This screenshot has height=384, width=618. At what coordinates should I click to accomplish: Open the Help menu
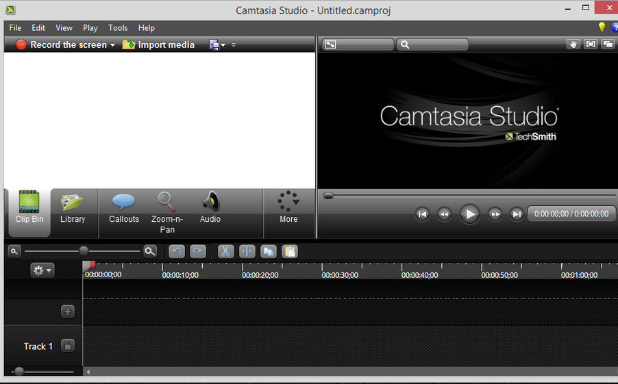(x=146, y=28)
